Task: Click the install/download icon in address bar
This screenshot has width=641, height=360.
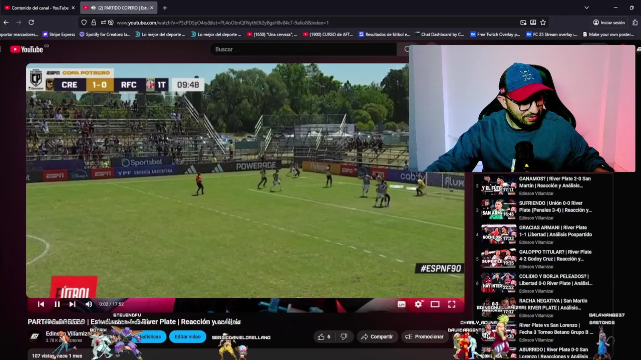Action: [533, 22]
